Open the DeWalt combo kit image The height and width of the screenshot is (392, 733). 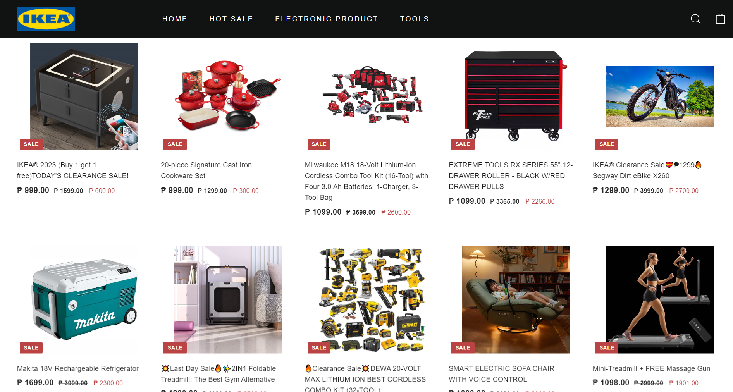coord(372,299)
